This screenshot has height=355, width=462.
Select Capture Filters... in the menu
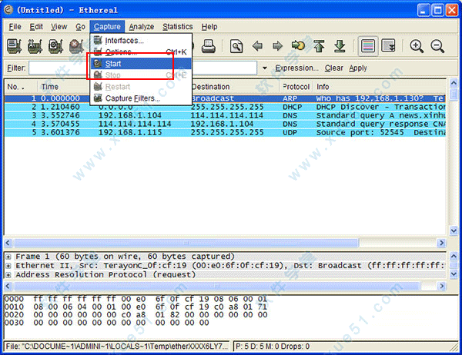pos(141,98)
